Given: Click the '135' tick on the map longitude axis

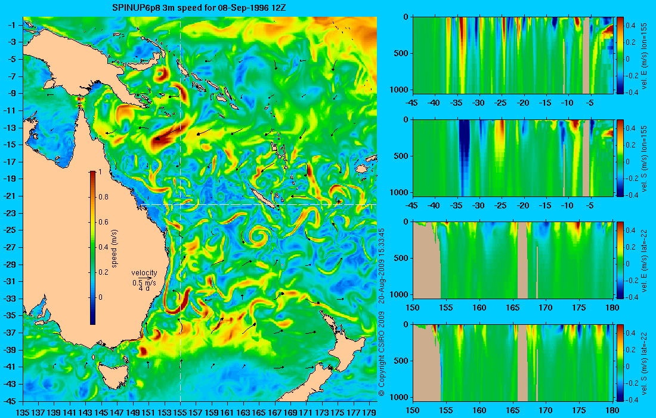Looking at the screenshot, I should [23, 413].
